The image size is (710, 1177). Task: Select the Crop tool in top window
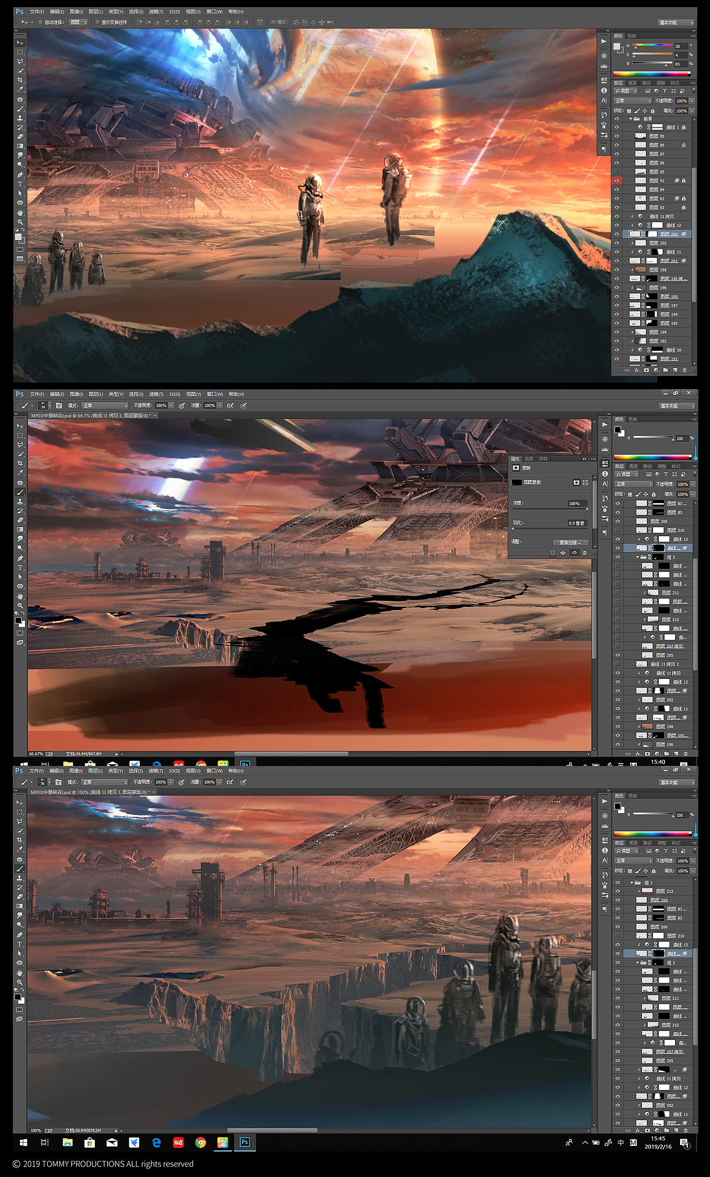tap(20, 80)
